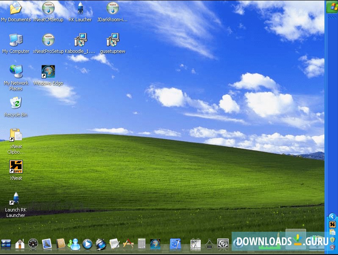This screenshot has width=338, height=255.
Task: Launch RK Launcher from the desktop
Action: 16,199
